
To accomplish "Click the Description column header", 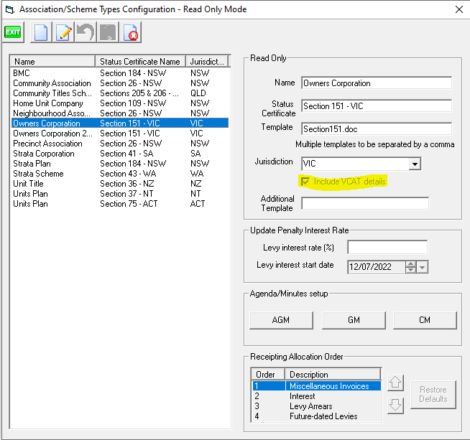I will click(333, 375).
